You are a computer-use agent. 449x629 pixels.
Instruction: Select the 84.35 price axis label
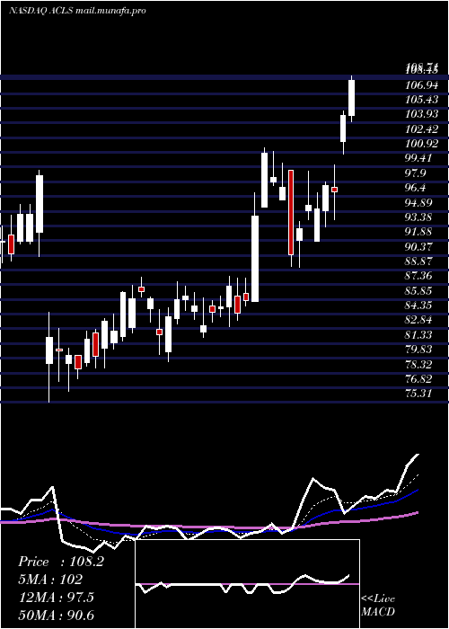coord(418,306)
